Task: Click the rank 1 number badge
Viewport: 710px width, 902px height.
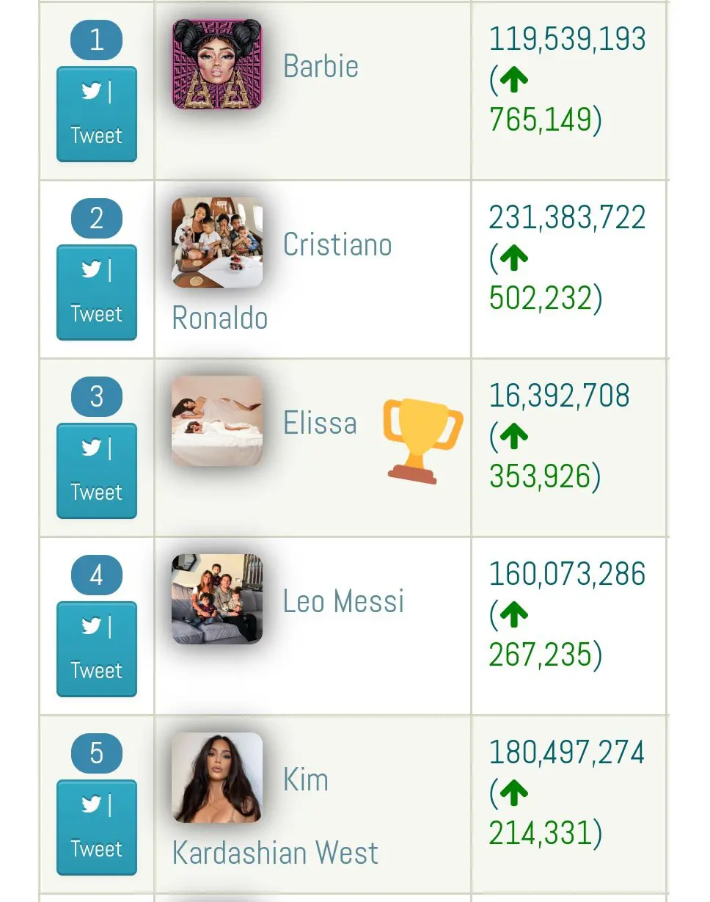Action: pyautogui.click(x=97, y=40)
